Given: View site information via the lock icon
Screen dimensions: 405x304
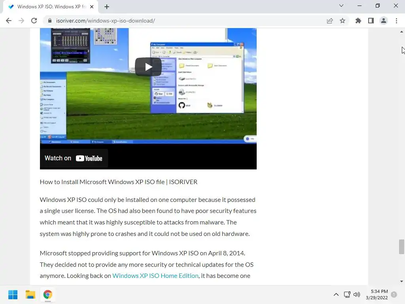Looking at the screenshot, I should coord(50,21).
